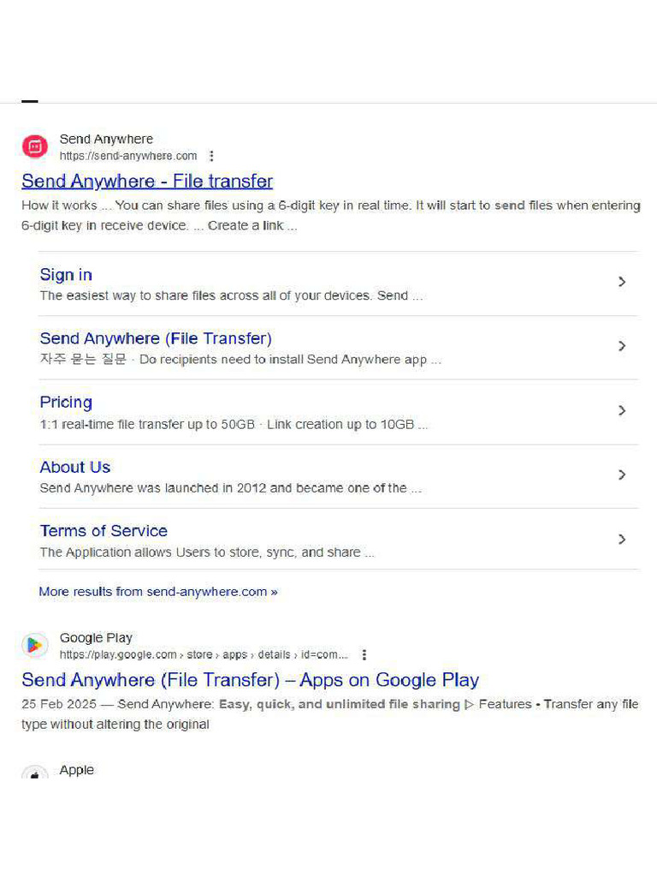Open Send Anywhere Apps on Google Play result
The image size is (657, 877).
click(x=250, y=680)
